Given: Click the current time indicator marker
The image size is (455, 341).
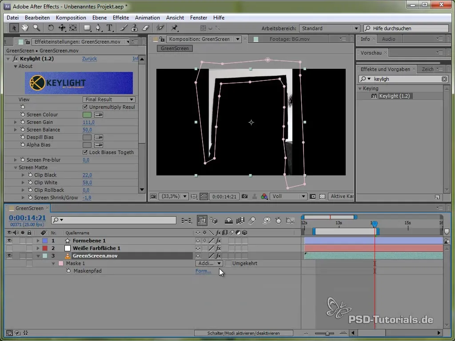Looking at the screenshot, I should point(375,224).
